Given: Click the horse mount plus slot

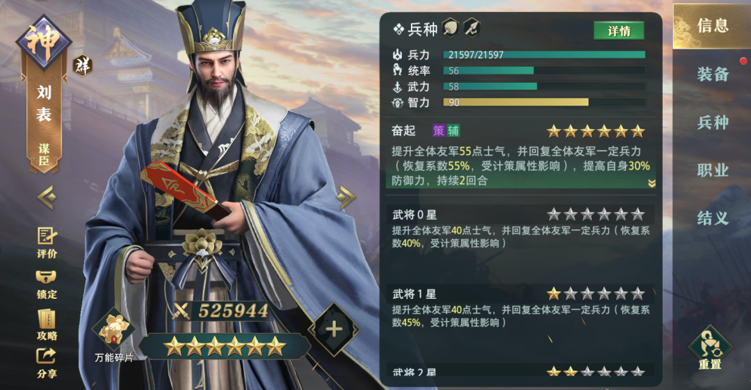Looking at the screenshot, I should point(334,329).
